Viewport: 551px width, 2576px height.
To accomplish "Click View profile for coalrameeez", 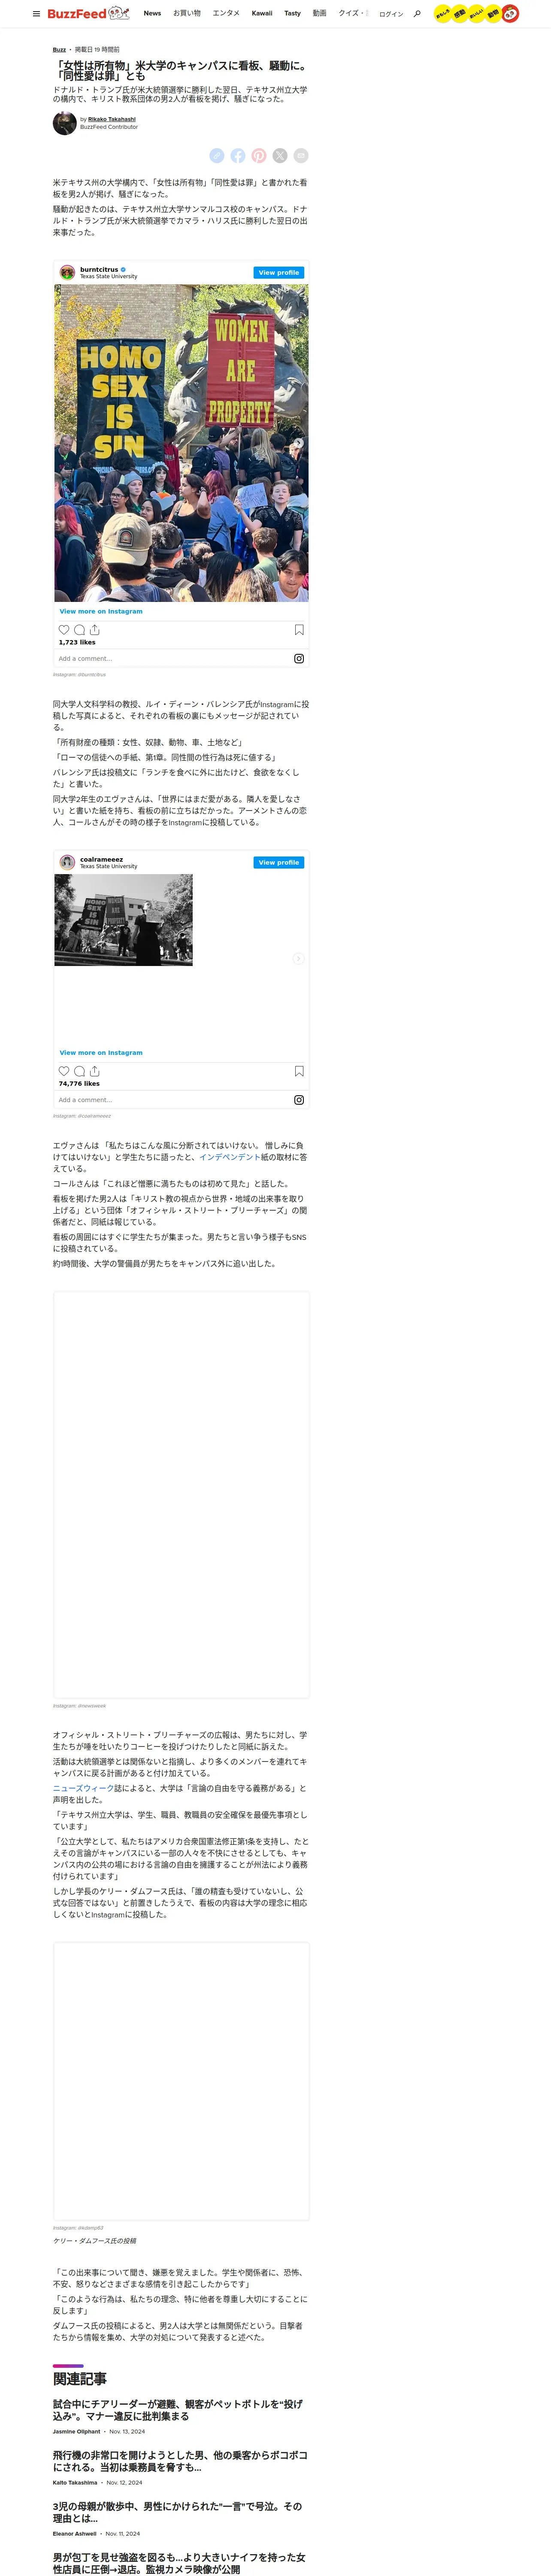I will pos(279,862).
